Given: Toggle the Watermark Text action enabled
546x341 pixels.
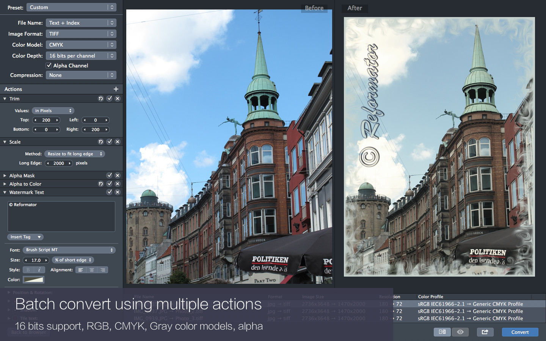Looking at the screenshot, I should coord(109,192).
